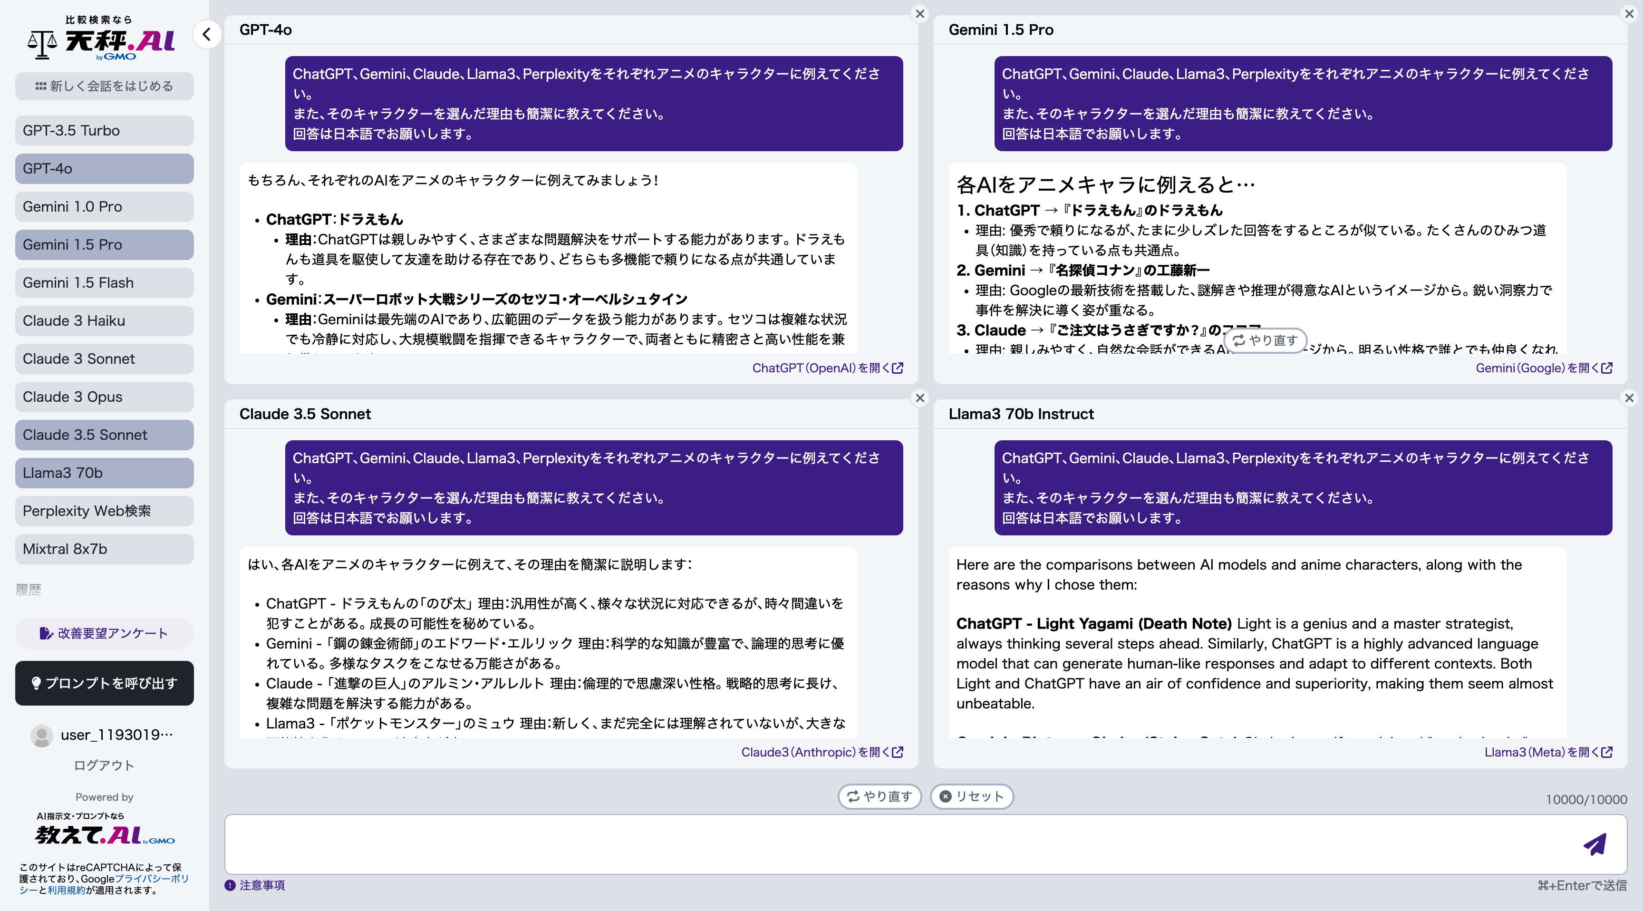1643x911 pixels.
Task: Close the Llama3 70b Instruct panel
Action: [1629, 398]
